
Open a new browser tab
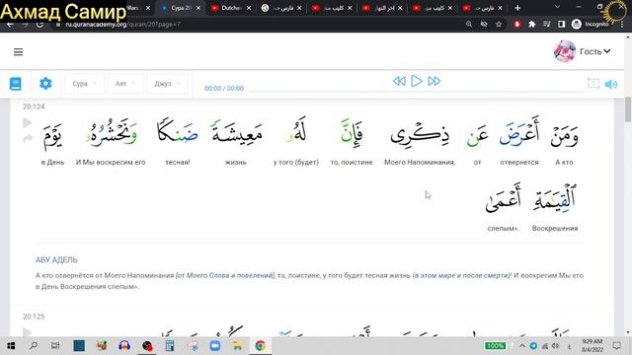pos(517,8)
